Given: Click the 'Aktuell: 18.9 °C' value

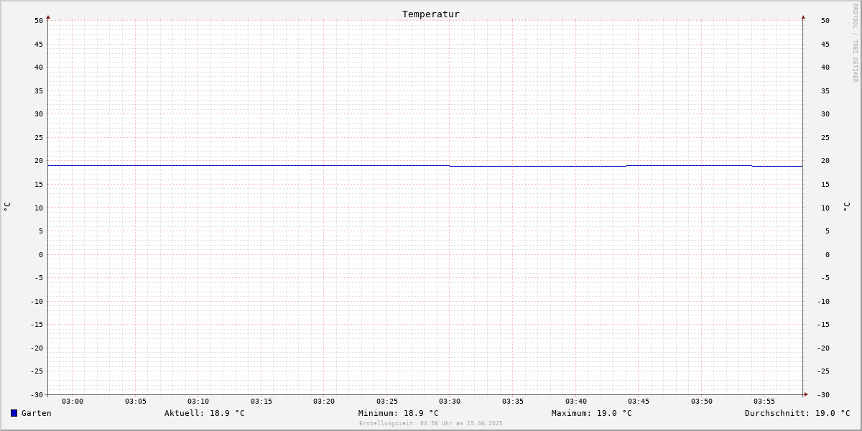Looking at the screenshot, I should tap(205, 413).
